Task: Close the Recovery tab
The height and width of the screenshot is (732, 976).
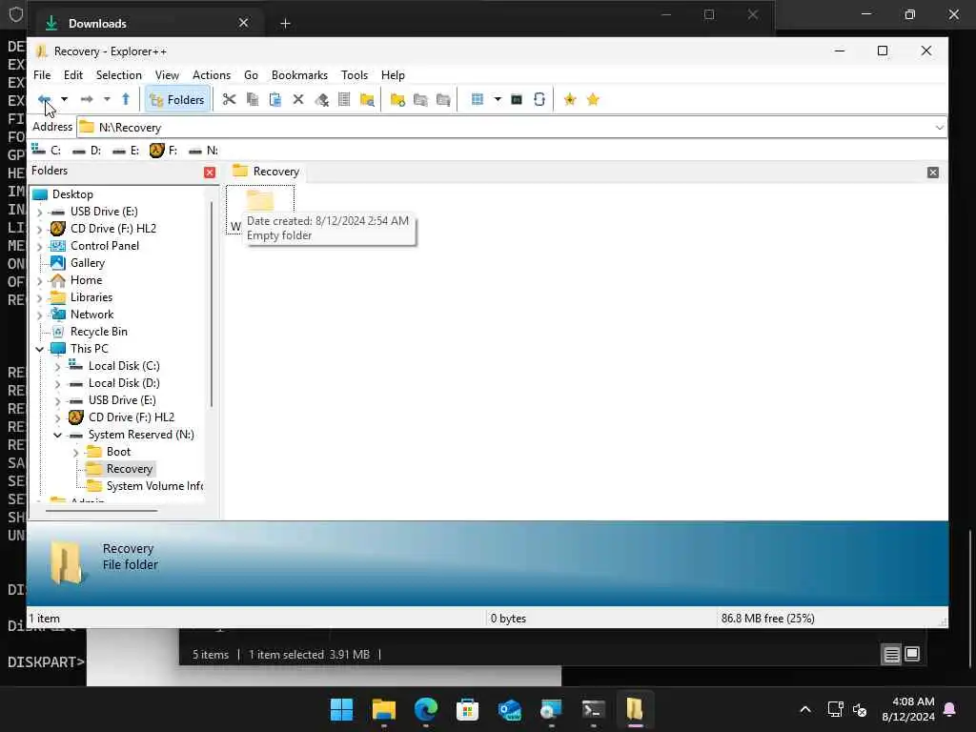Action: tap(932, 173)
